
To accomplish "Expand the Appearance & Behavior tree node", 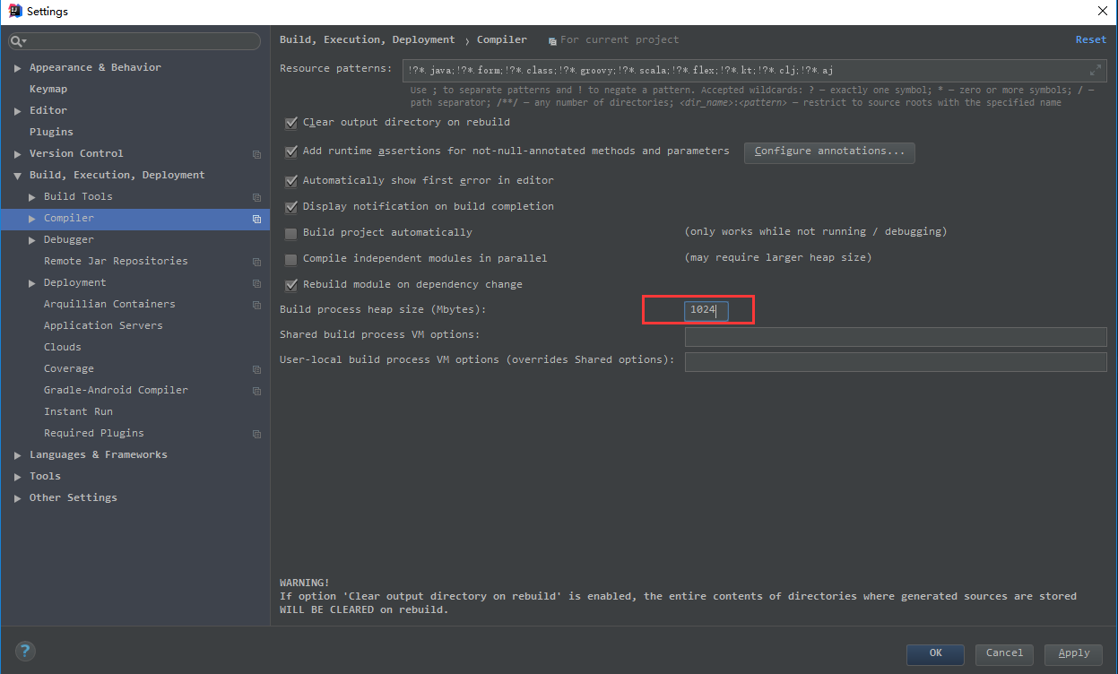I will click(x=18, y=68).
